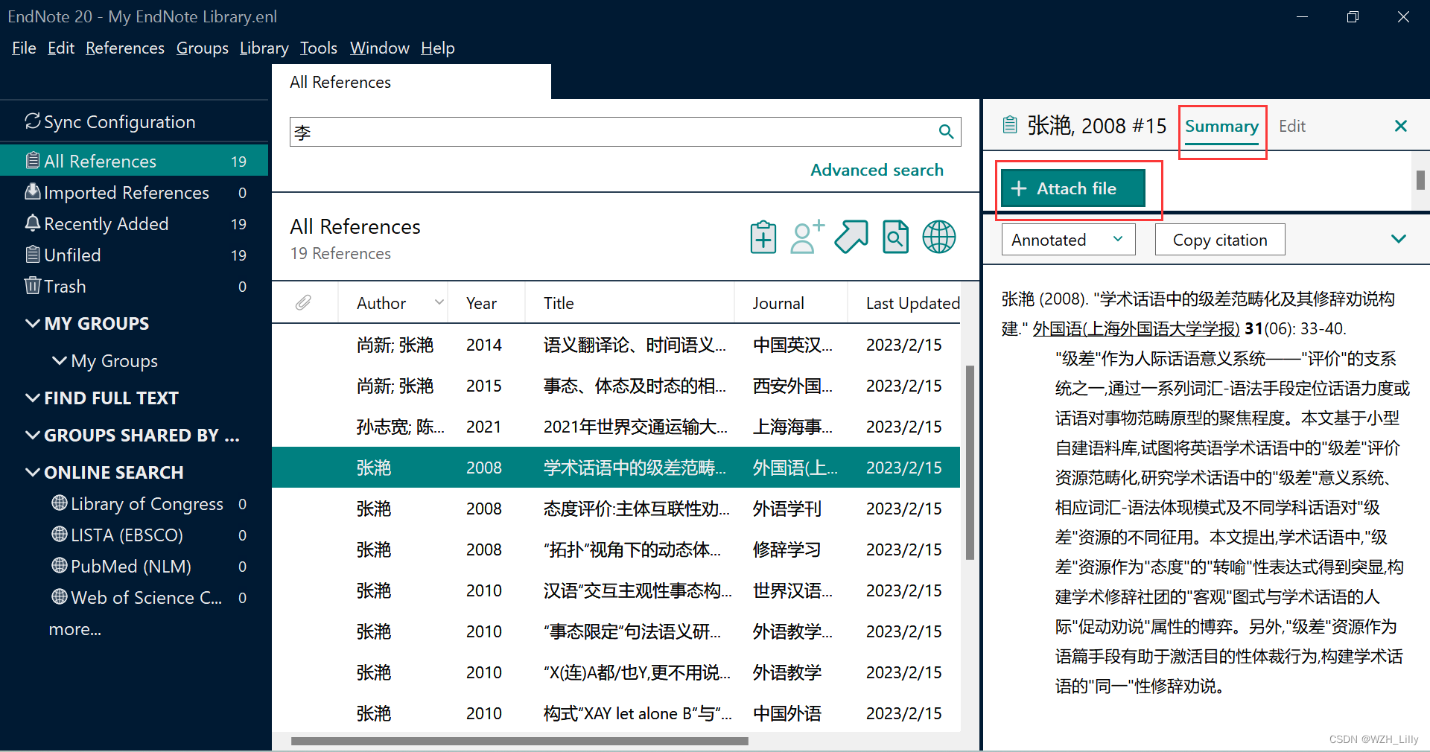Click more... under online search

click(75, 628)
